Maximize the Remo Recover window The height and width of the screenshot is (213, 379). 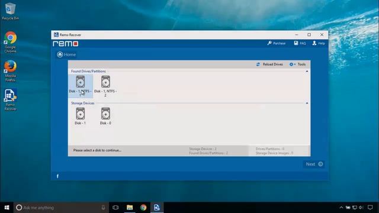tap(309, 35)
